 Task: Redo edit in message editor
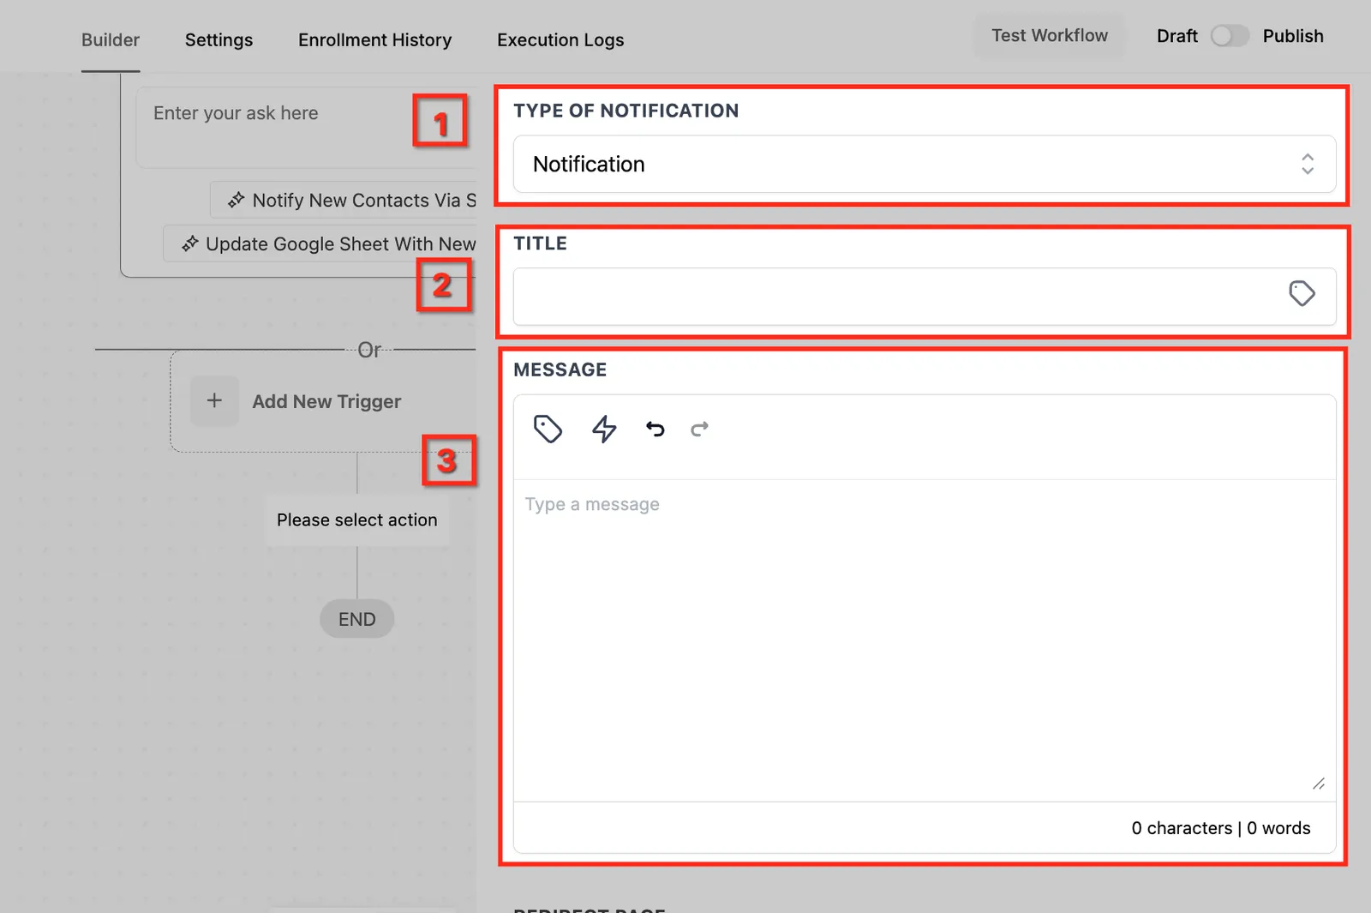(700, 429)
